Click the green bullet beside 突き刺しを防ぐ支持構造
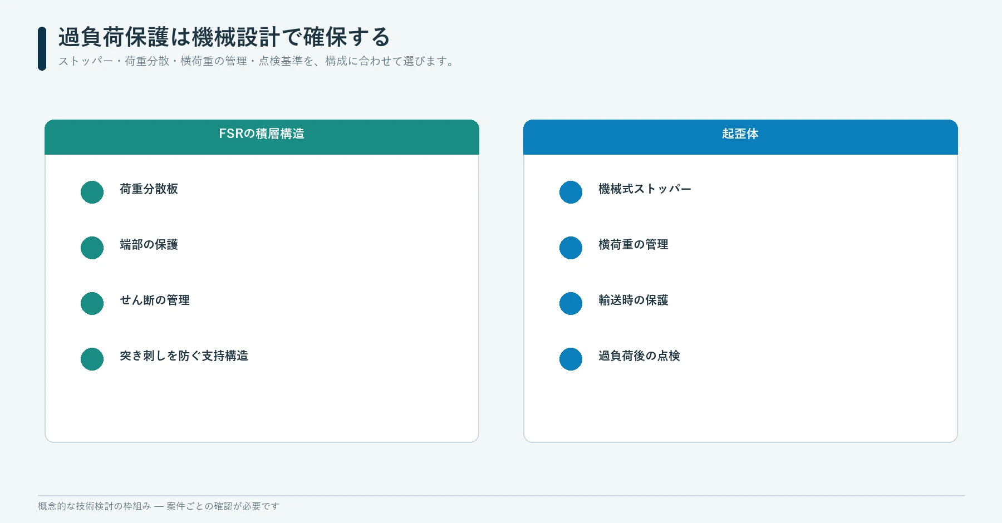 click(92, 359)
